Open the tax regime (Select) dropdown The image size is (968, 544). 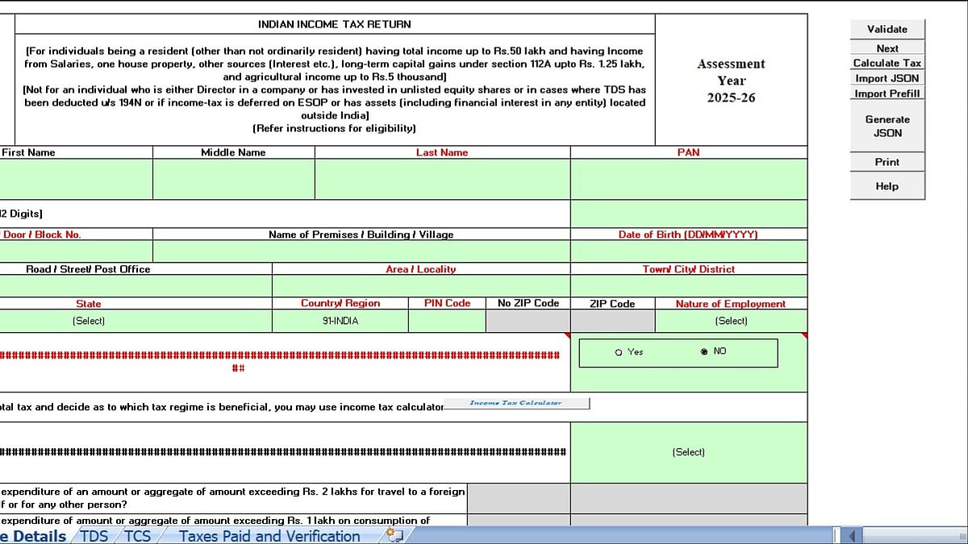688,452
